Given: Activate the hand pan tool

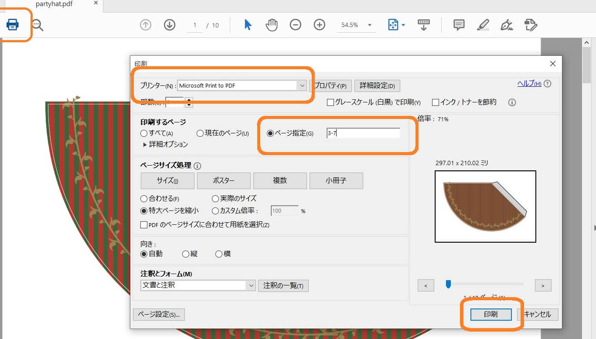Looking at the screenshot, I should pos(272,25).
